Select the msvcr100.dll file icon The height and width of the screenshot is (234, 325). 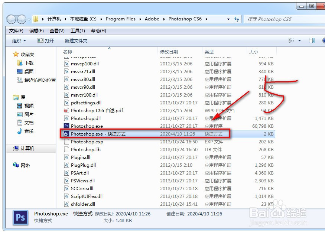click(x=66, y=95)
